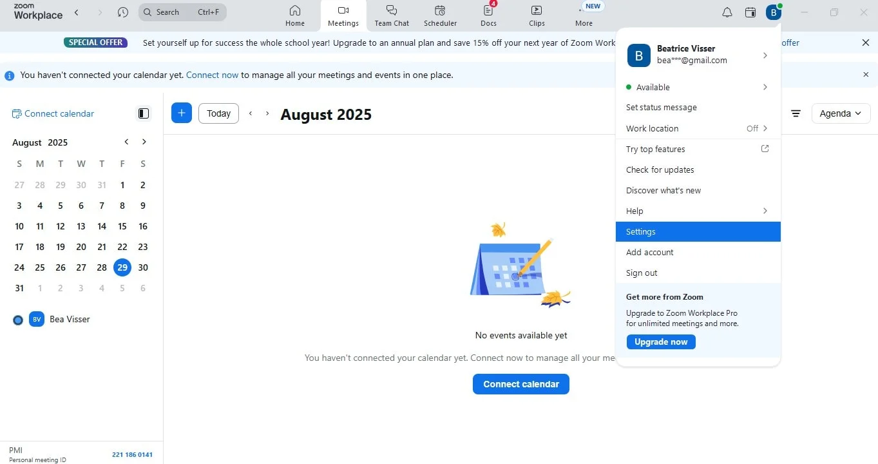878x464 pixels.
Task: Click the large B avatar in profile menu
Action: pyautogui.click(x=639, y=55)
